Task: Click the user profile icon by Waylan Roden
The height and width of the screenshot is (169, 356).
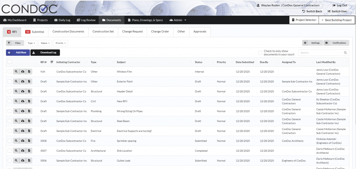Action: coord(258,6)
